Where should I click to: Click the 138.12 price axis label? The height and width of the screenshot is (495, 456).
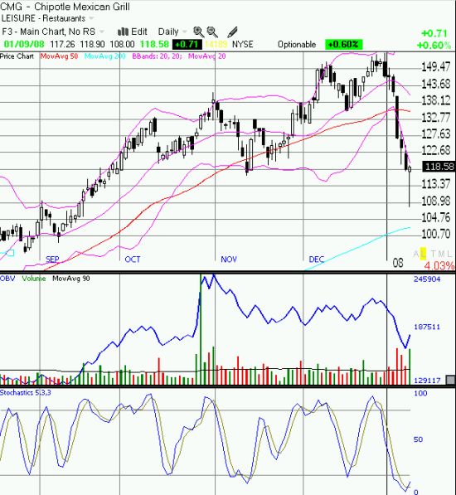pyautogui.click(x=436, y=100)
